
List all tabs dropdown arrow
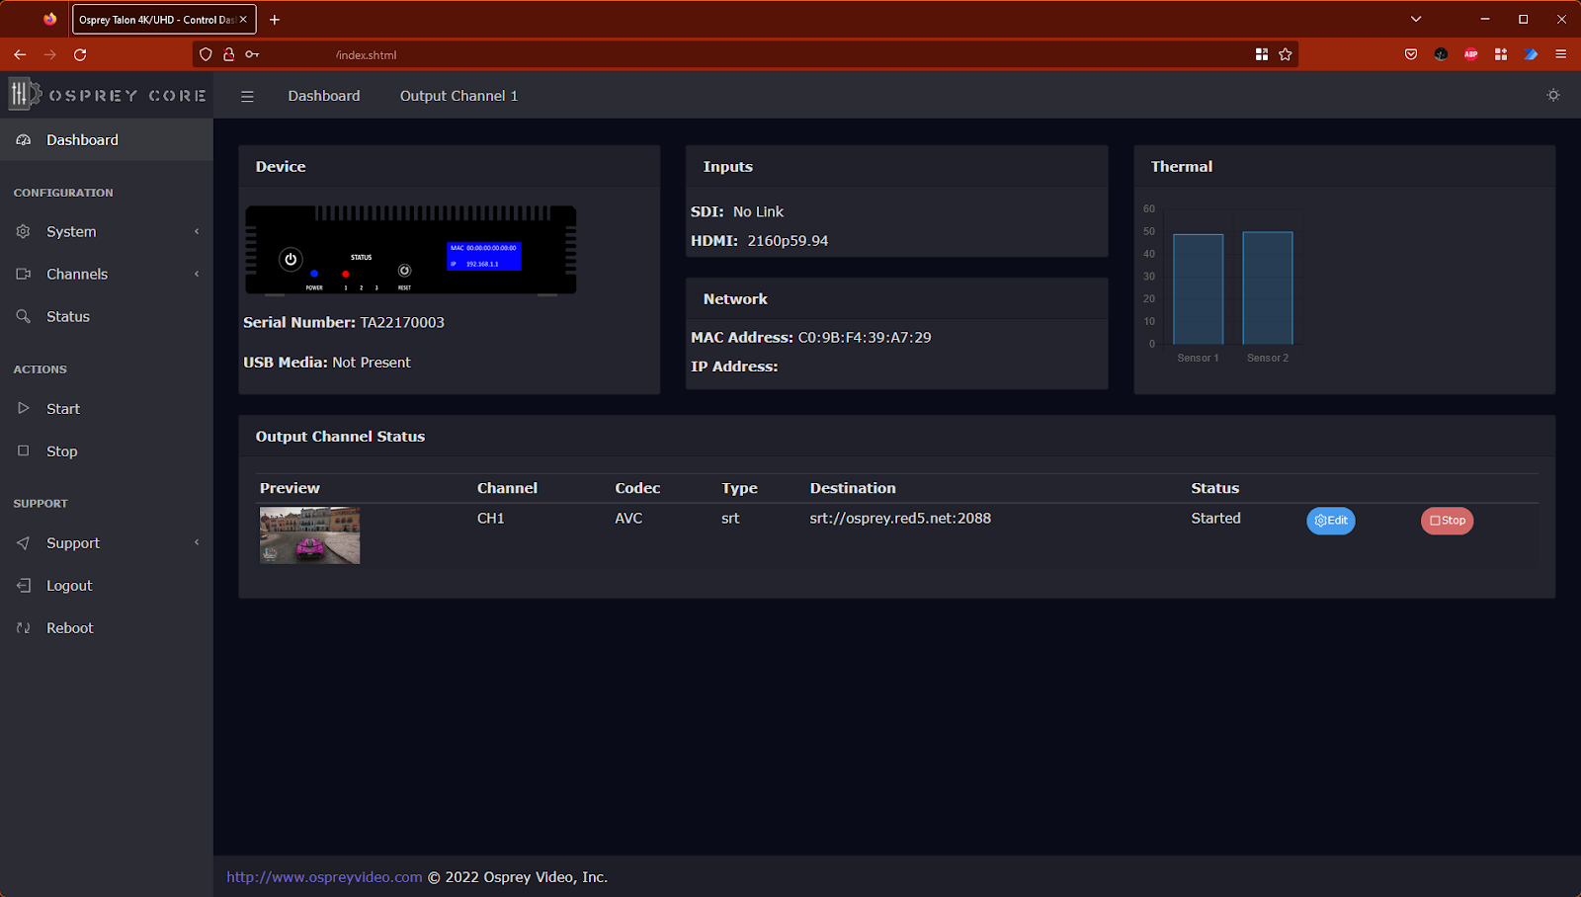(x=1416, y=19)
